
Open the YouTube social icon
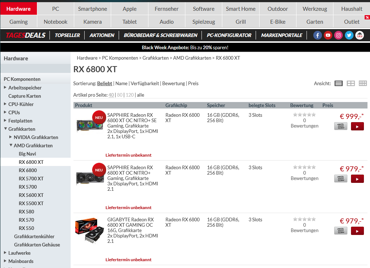328,36
